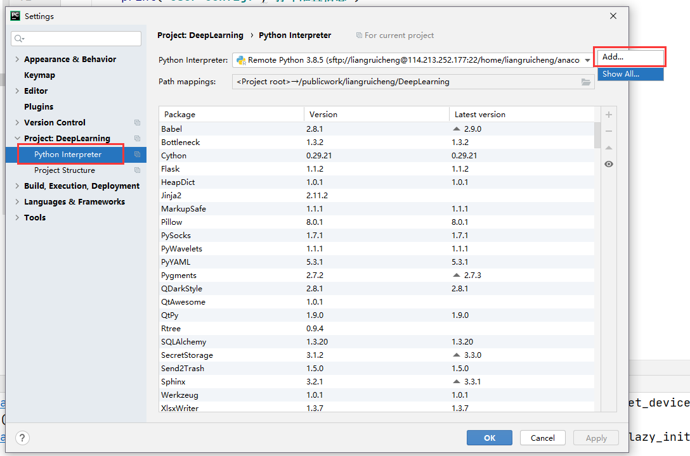The width and height of the screenshot is (690, 456).
Task: Select the HeapDict package row
Action: click(377, 182)
